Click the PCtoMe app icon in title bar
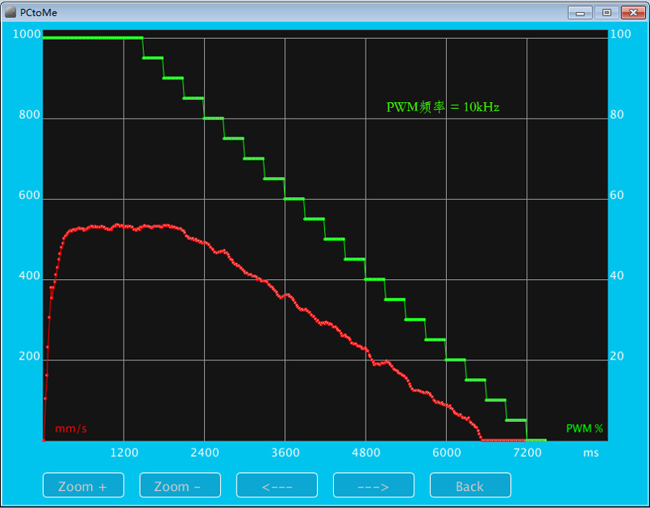This screenshot has width=650, height=508. (11, 12)
